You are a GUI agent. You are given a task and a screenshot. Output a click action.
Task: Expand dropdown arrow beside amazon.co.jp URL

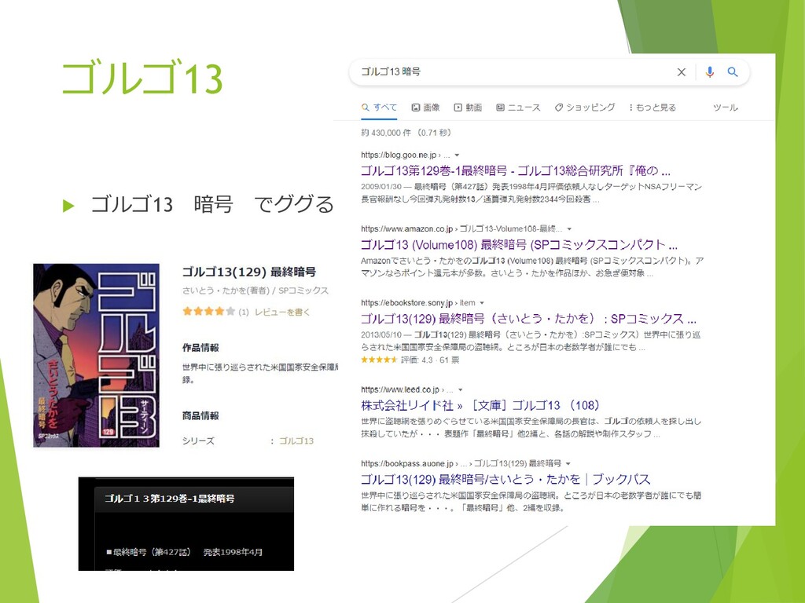[569, 228]
